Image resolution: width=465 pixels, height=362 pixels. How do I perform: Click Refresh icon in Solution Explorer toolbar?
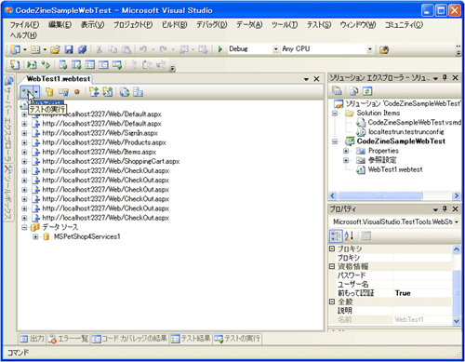coord(367,91)
